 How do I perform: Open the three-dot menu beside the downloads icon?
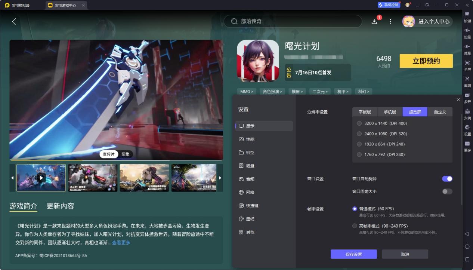[390, 21]
